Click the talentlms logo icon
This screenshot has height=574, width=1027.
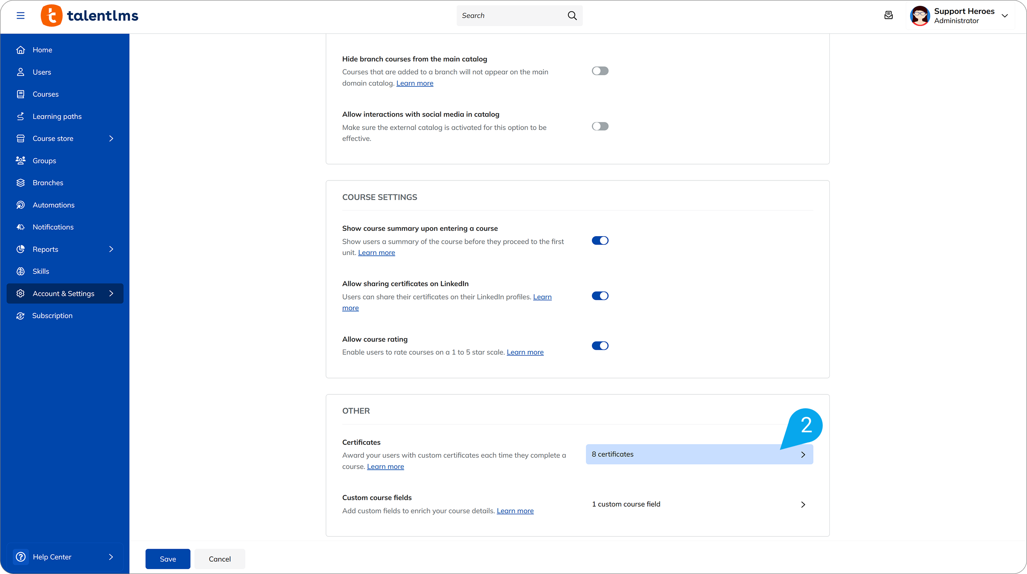coord(52,16)
